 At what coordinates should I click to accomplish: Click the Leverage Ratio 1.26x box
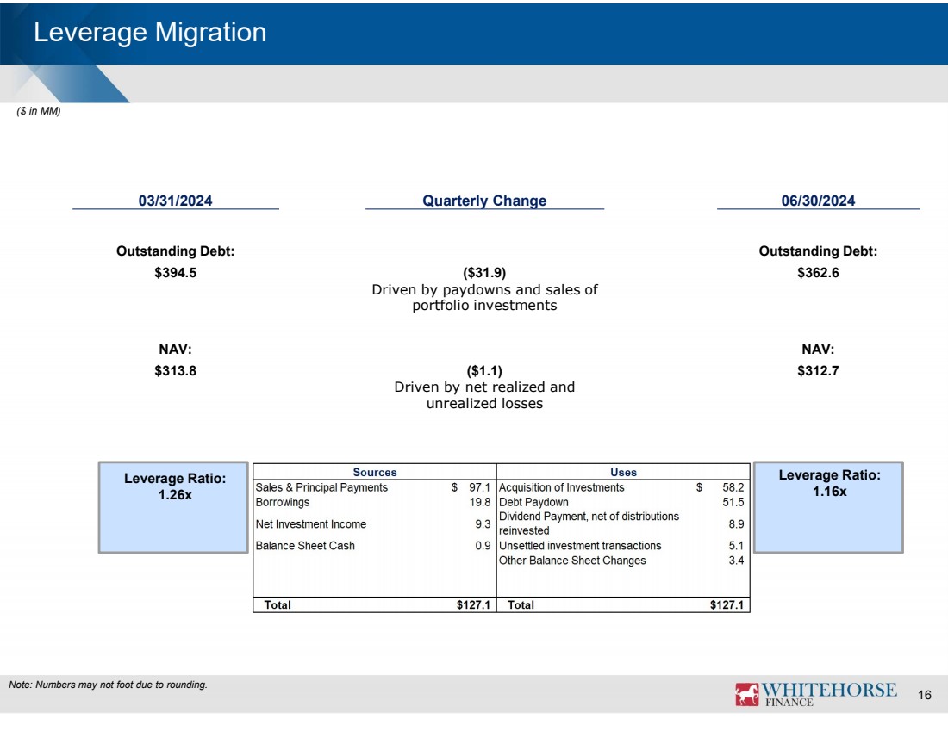[x=173, y=507]
